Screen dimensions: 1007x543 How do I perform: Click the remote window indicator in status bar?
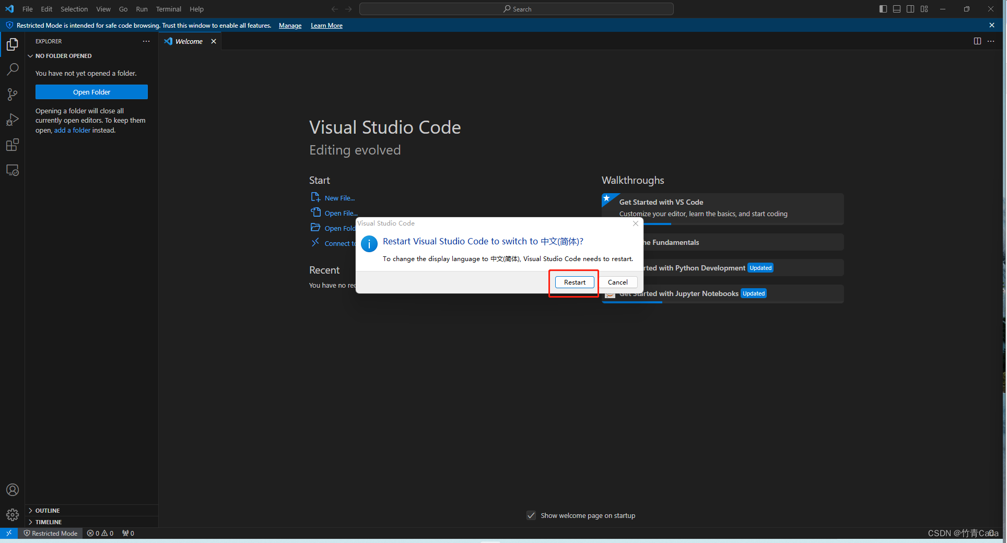coord(9,533)
